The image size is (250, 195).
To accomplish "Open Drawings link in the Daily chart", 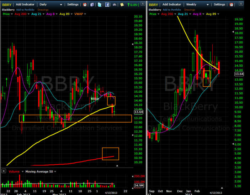I will 43,10.
